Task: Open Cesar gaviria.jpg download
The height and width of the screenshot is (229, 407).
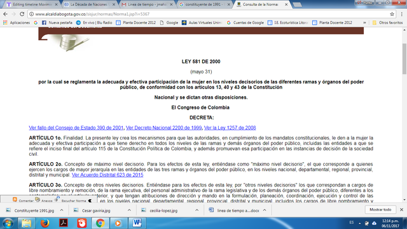Action: tap(93, 211)
